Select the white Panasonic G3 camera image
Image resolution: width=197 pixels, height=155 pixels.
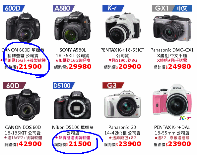122,104
